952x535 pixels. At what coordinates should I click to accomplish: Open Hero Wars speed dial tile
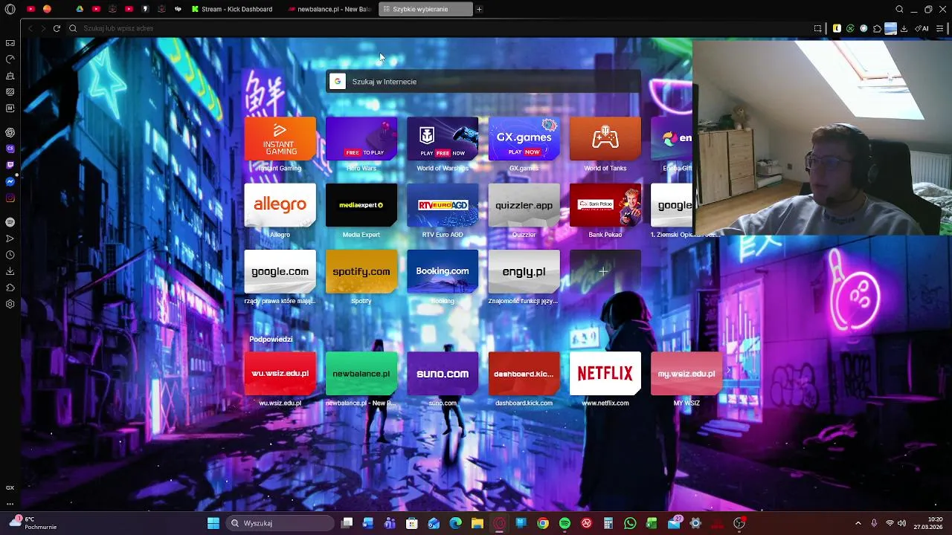361,139
